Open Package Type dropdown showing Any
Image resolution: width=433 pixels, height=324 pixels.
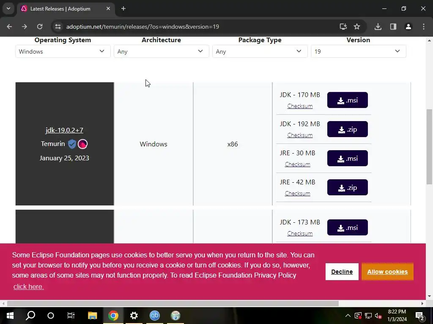(260, 51)
